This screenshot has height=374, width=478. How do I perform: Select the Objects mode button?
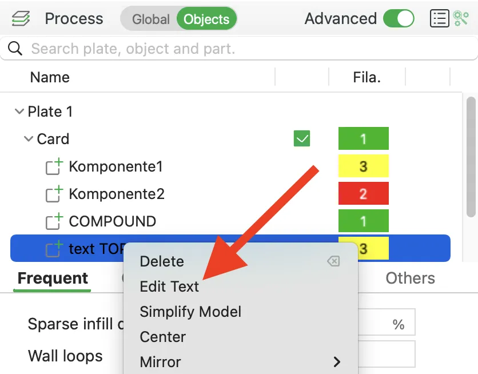pos(206,19)
